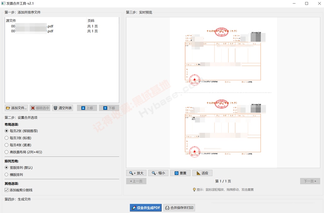Screen dimensions: 324x213
Task: Go to previous page with 上一页
Action: (136, 181)
